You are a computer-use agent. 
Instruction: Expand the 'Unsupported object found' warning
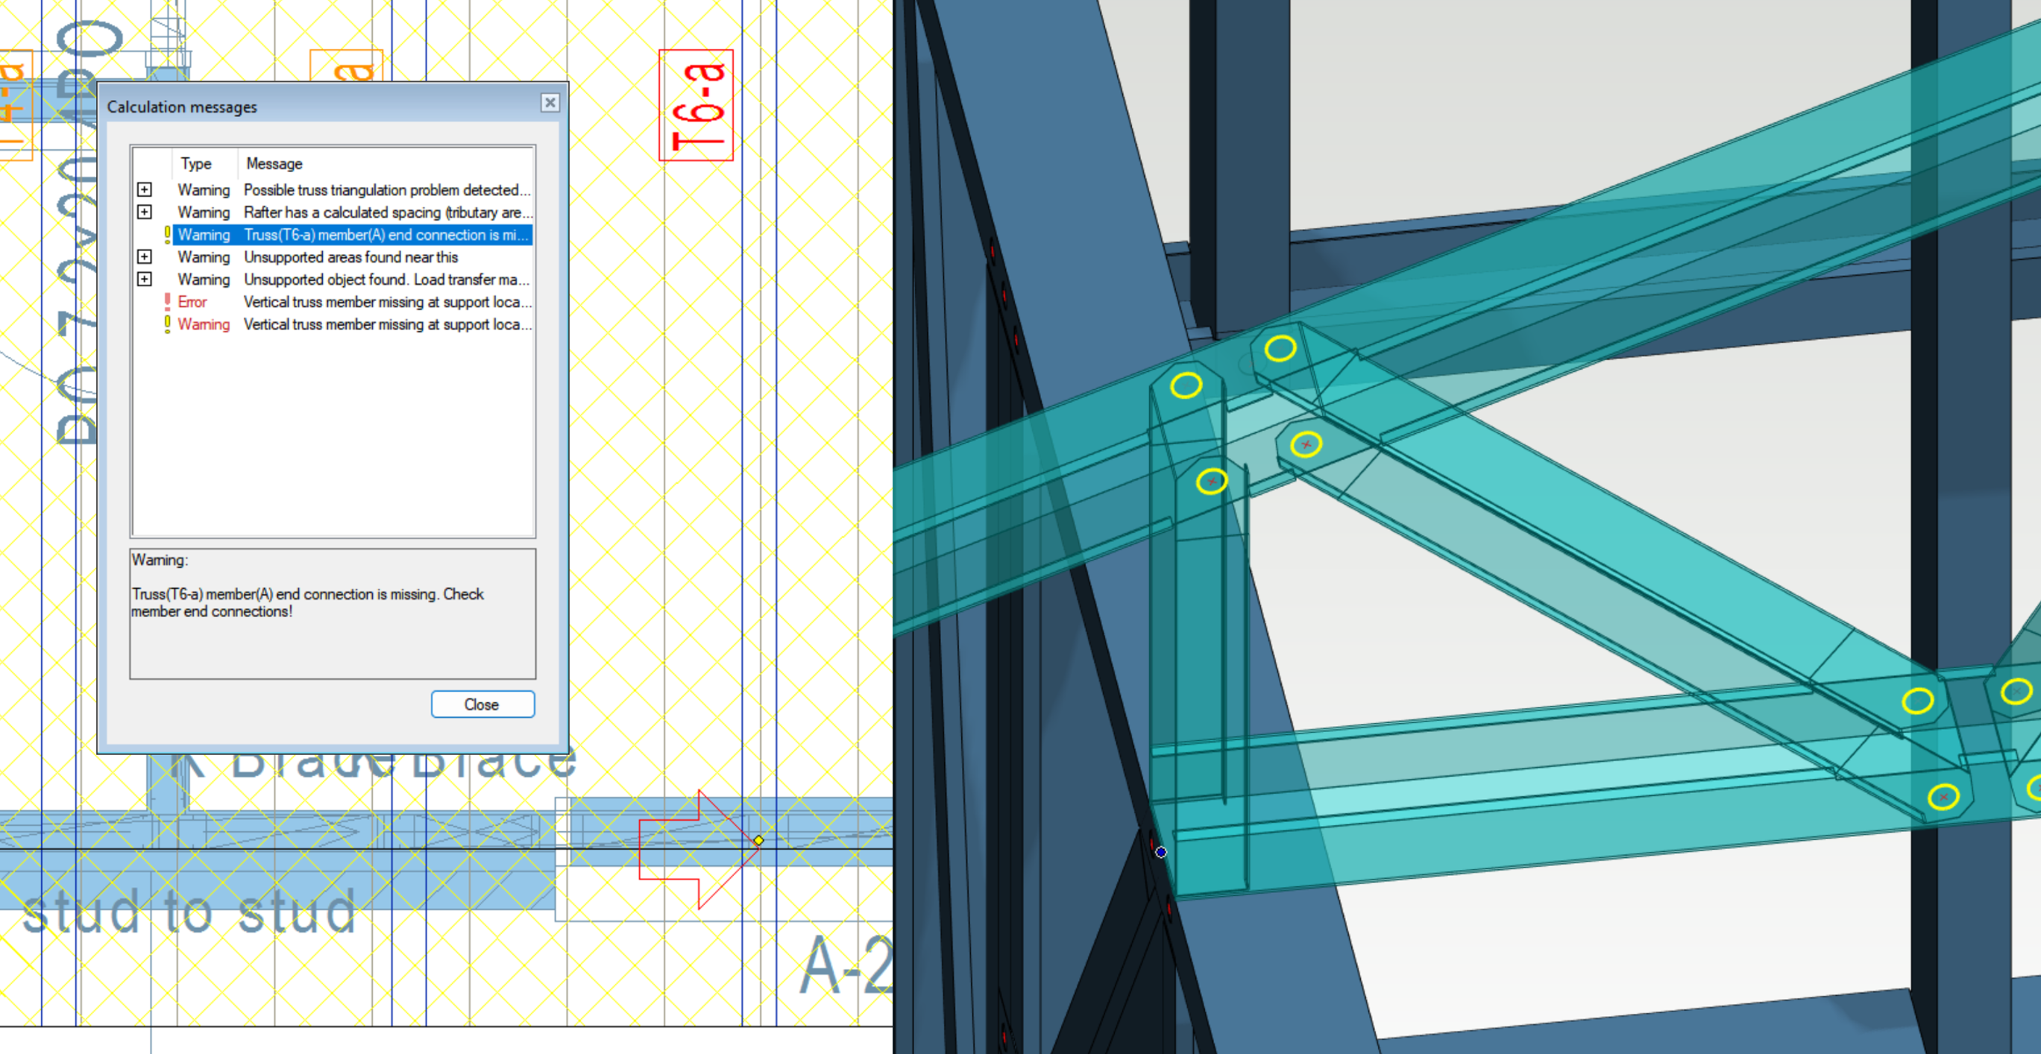click(145, 279)
